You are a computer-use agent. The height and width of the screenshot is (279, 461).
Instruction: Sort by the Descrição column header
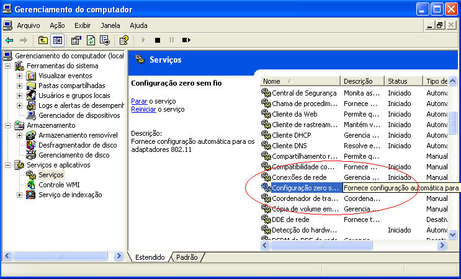pyautogui.click(x=362, y=81)
